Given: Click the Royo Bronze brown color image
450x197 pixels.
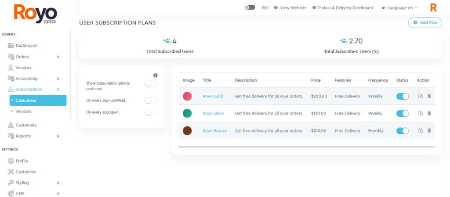Looking at the screenshot, I should tap(188, 130).
